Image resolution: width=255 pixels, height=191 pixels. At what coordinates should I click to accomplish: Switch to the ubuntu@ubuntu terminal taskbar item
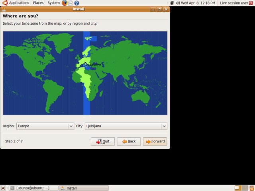(x=33, y=188)
